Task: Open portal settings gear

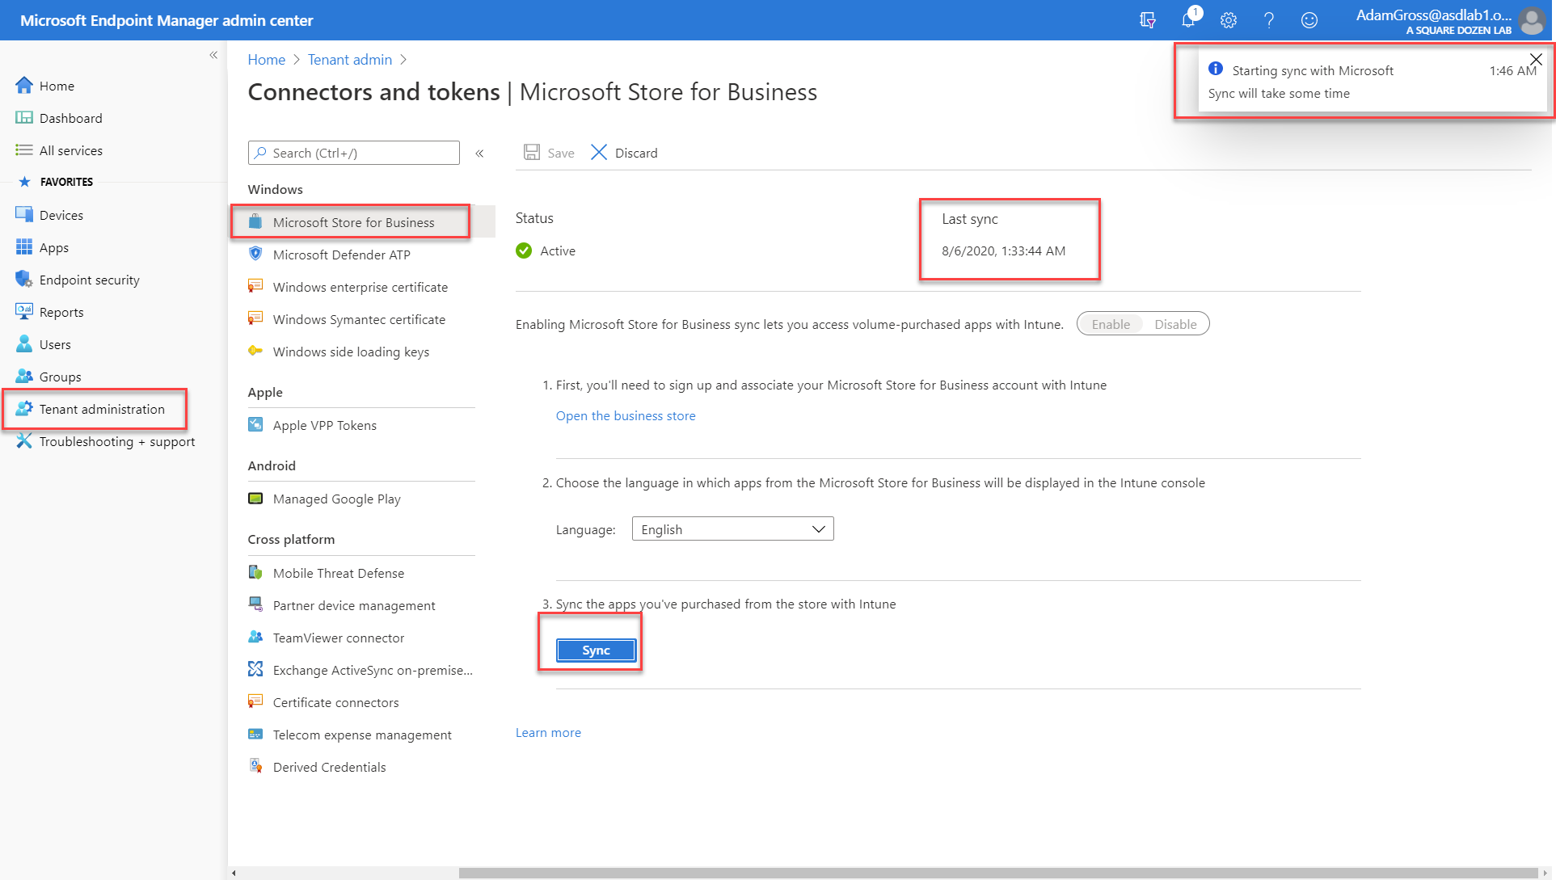Action: pos(1229,20)
